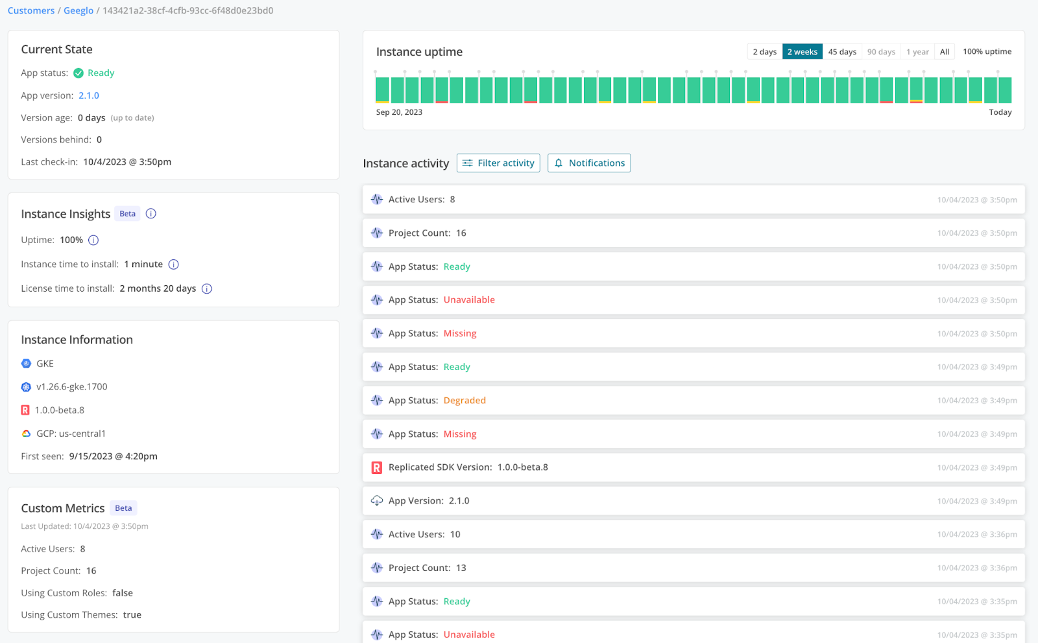Click the Kubernetes version icon beside v1.26.6-gke.1700
Screen dimensions: 1038x643
[x=26, y=387]
